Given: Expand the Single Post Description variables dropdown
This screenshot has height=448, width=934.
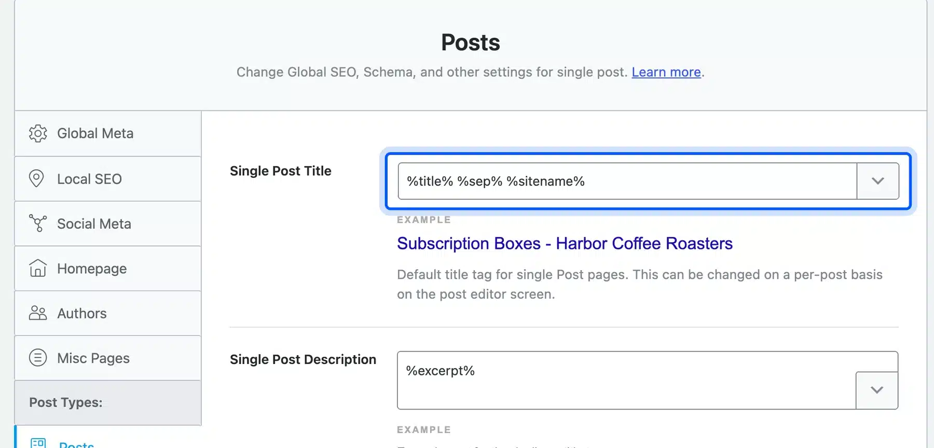Looking at the screenshot, I should (x=877, y=390).
